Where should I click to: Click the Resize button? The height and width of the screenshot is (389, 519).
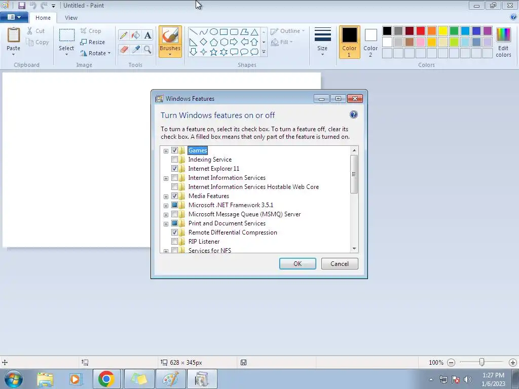[x=93, y=42]
